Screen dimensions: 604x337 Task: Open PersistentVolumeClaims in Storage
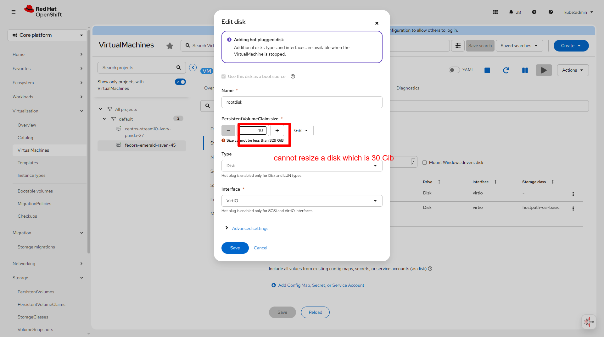(42, 304)
